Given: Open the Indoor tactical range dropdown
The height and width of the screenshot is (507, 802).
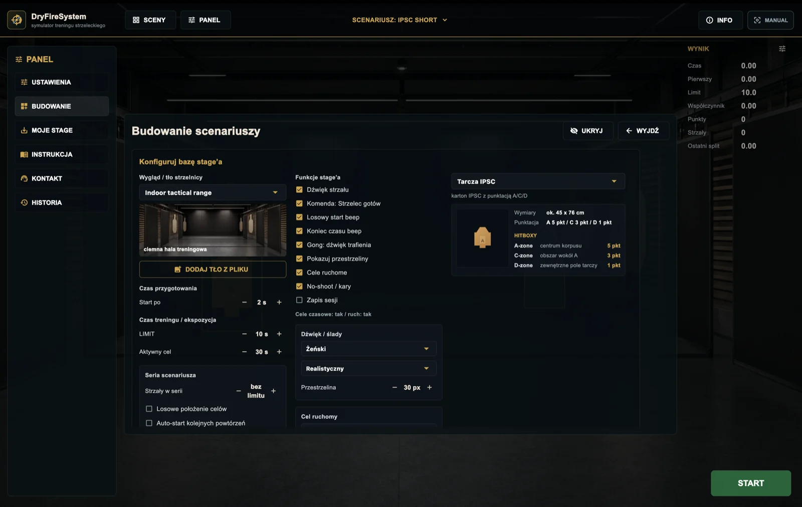Looking at the screenshot, I should [213, 192].
